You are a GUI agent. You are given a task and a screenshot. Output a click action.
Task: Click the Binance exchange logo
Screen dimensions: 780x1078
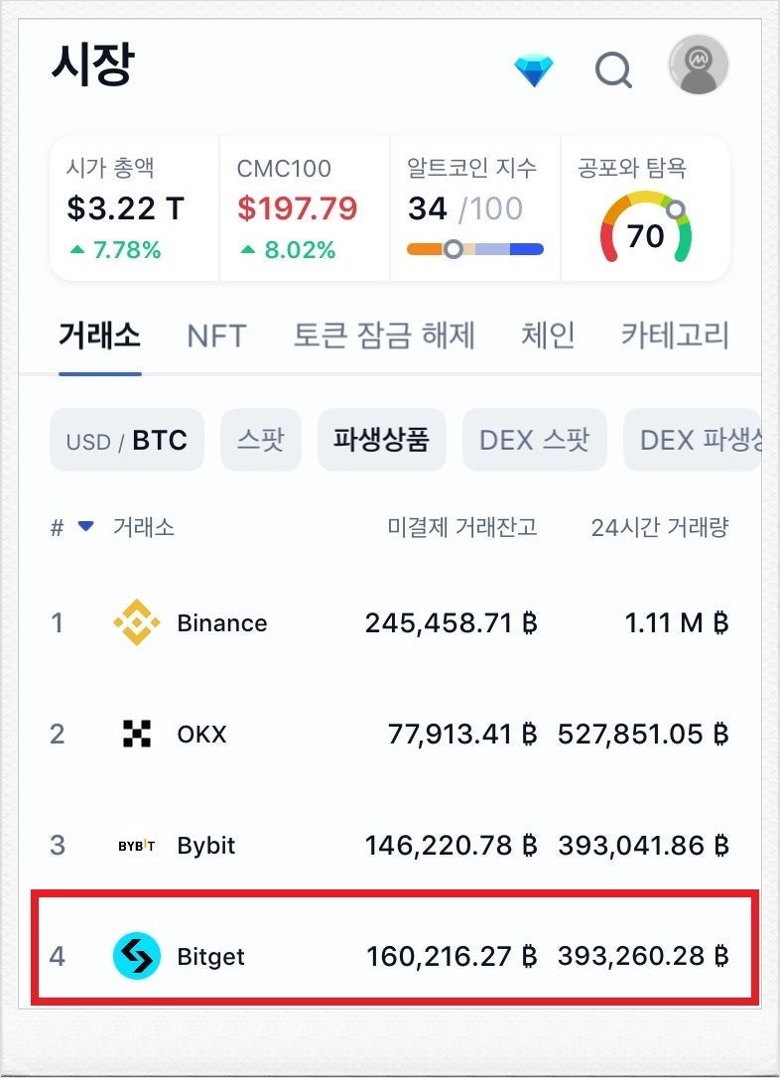click(139, 622)
